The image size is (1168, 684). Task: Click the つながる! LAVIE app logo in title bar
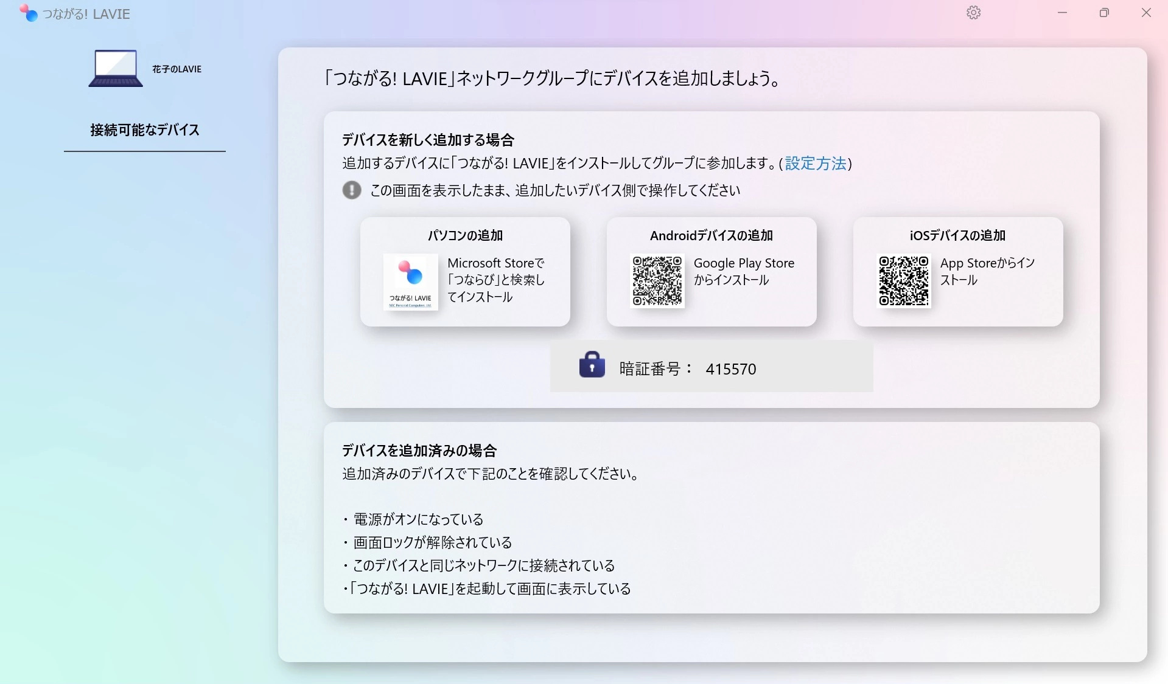coord(28,13)
